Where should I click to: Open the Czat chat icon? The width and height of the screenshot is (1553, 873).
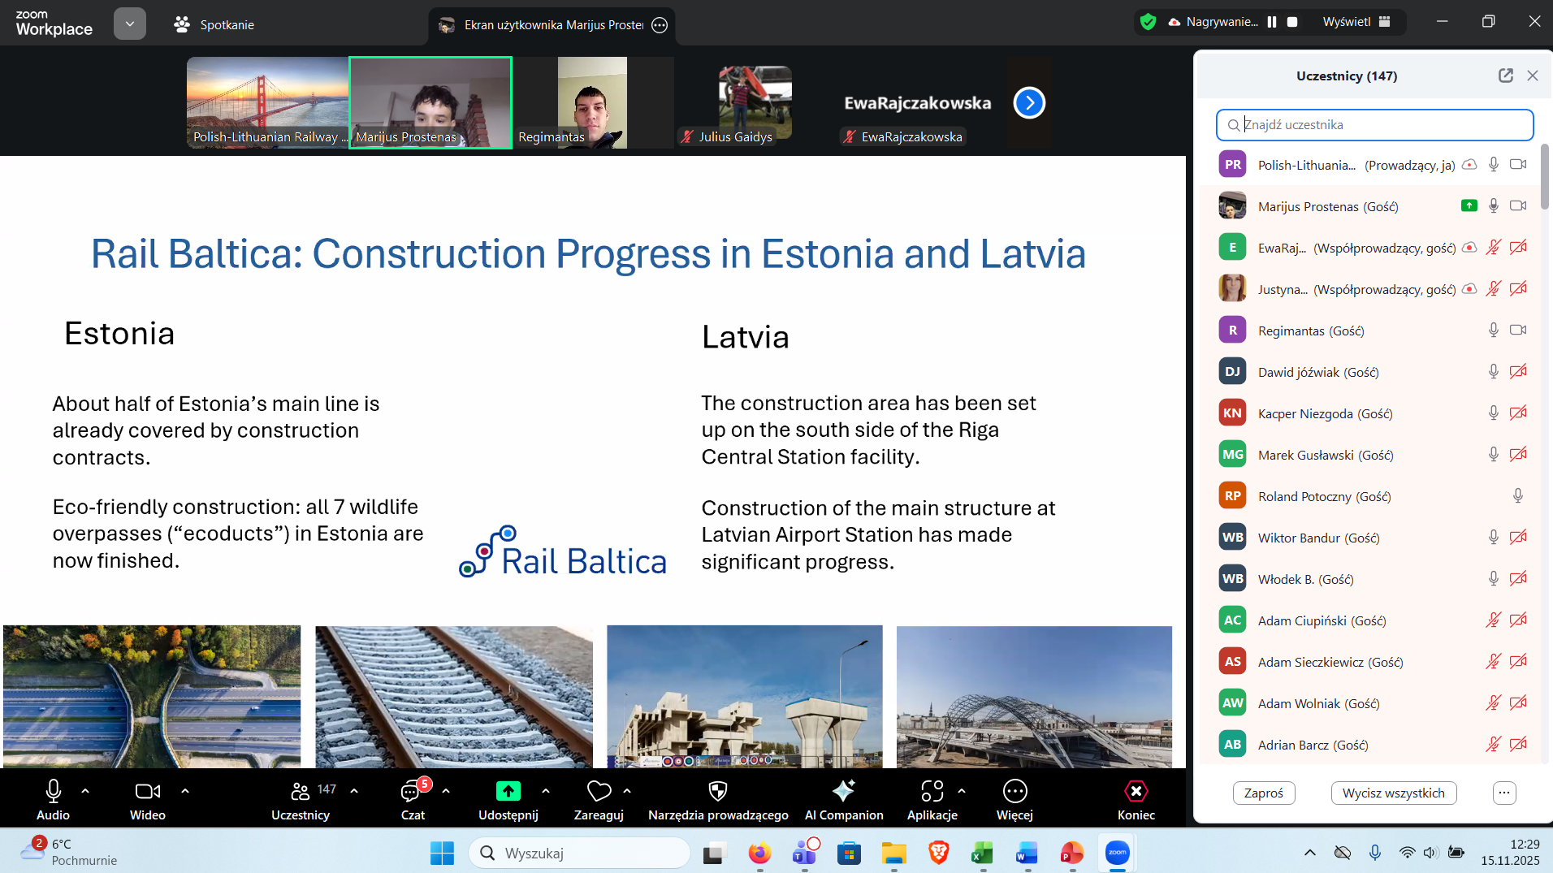tap(411, 791)
